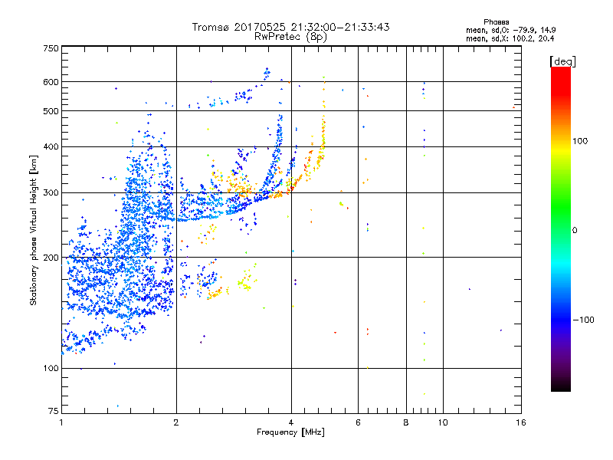
Task: Click the x-axis tick label "10"
Action: coord(443,422)
